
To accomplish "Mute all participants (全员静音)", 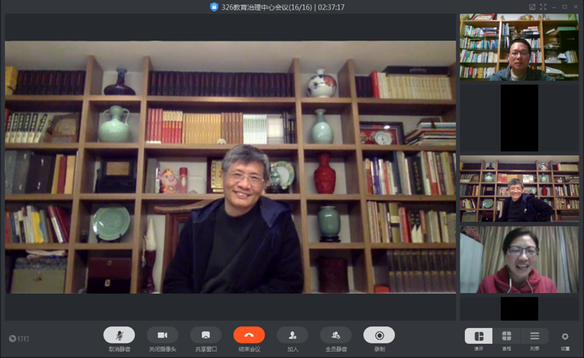I will pos(336,335).
